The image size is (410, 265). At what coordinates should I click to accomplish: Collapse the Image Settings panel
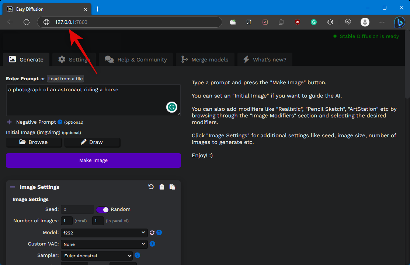(x=13, y=187)
